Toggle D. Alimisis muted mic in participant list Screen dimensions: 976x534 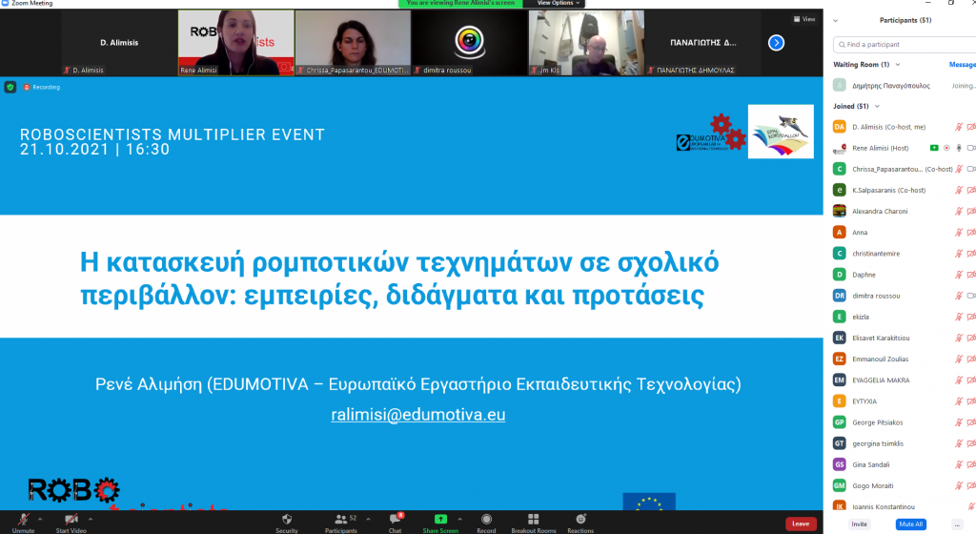(x=959, y=127)
